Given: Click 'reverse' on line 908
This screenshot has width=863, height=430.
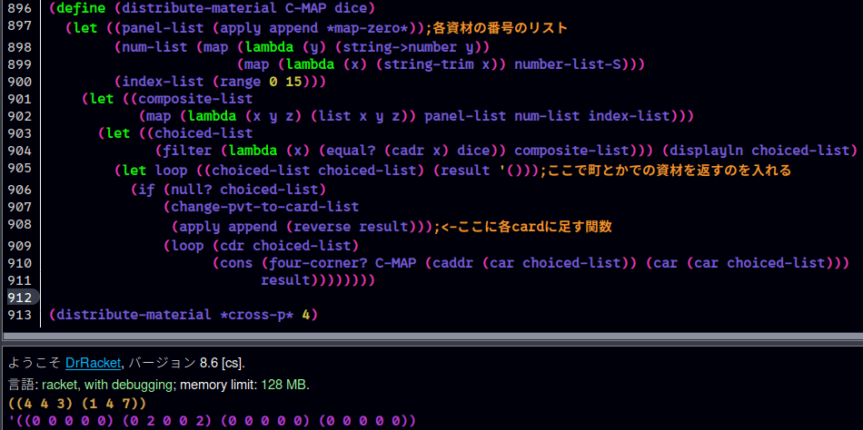Looking at the screenshot, I should 322,227.
